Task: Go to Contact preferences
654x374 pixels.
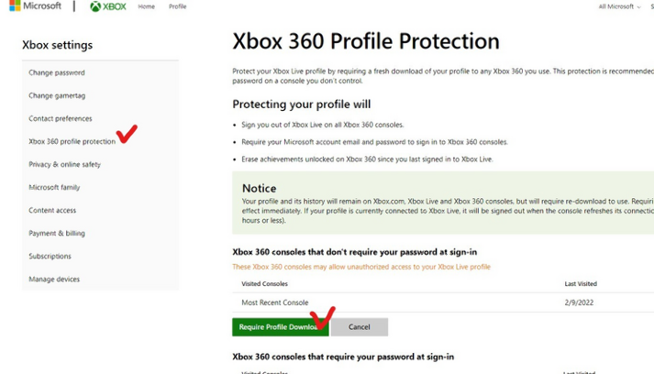Action: point(61,118)
